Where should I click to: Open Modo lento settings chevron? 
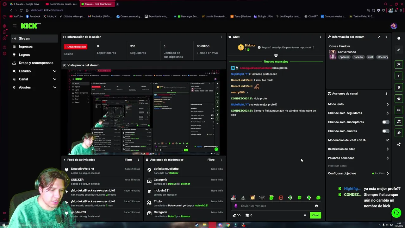[x=388, y=104]
